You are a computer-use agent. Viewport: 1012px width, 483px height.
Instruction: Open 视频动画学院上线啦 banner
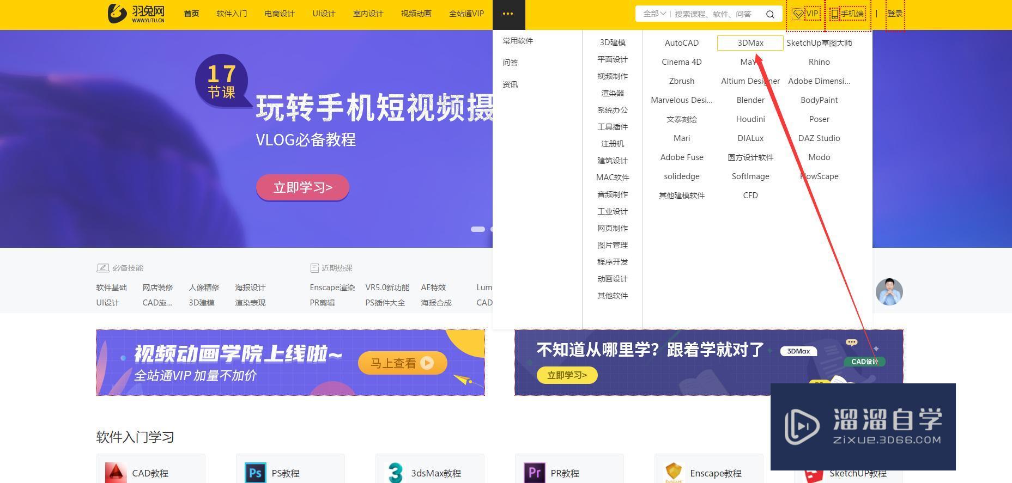click(x=290, y=363)
